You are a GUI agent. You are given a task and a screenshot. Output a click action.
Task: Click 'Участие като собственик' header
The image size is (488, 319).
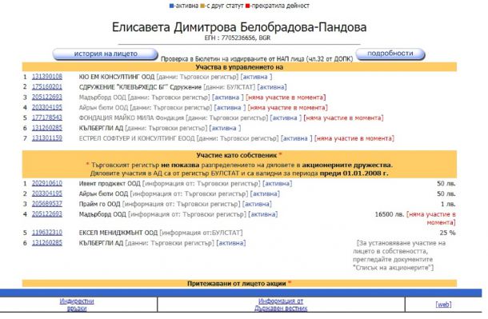pos(237,155)
